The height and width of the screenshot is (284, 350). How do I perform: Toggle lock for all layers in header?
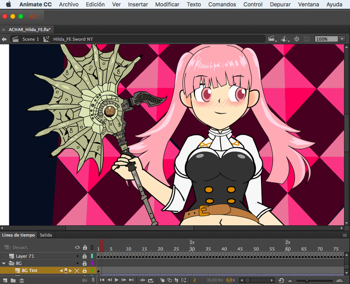pos(85,247)
